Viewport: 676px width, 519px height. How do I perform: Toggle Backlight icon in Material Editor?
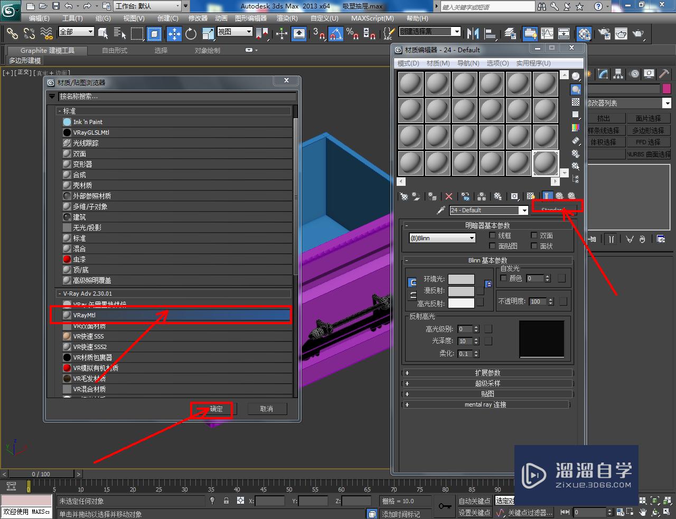coord(576,90)
